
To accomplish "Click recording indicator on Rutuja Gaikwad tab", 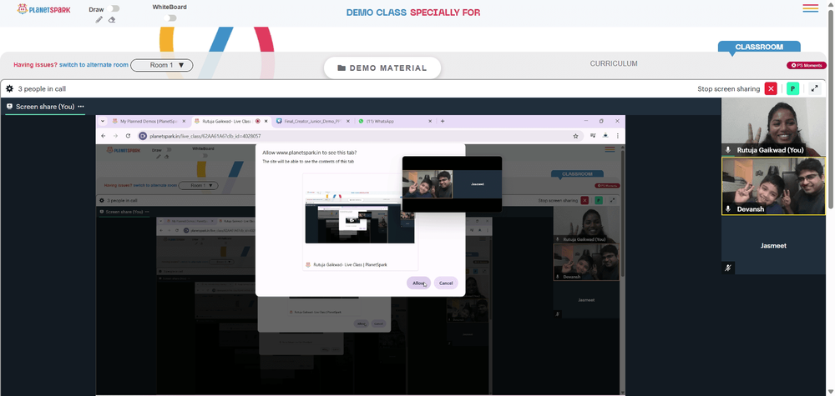I will point(258,121).
